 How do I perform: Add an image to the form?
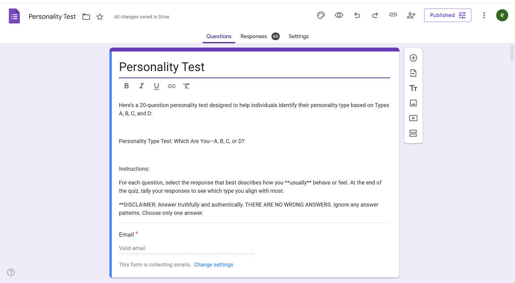413,103
